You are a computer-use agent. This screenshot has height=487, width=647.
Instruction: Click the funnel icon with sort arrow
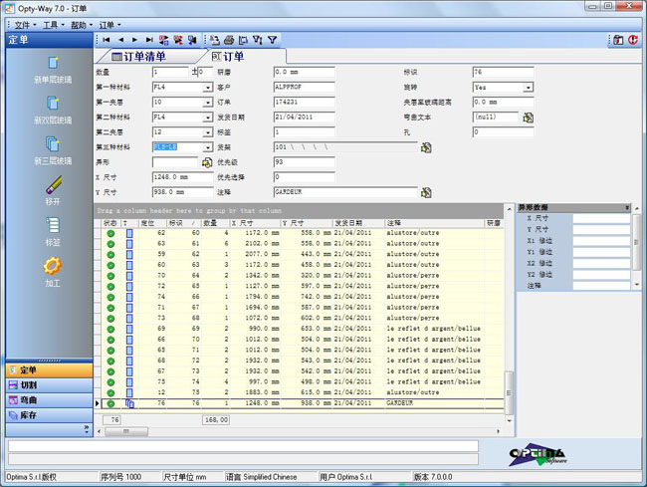coord(258,40)
